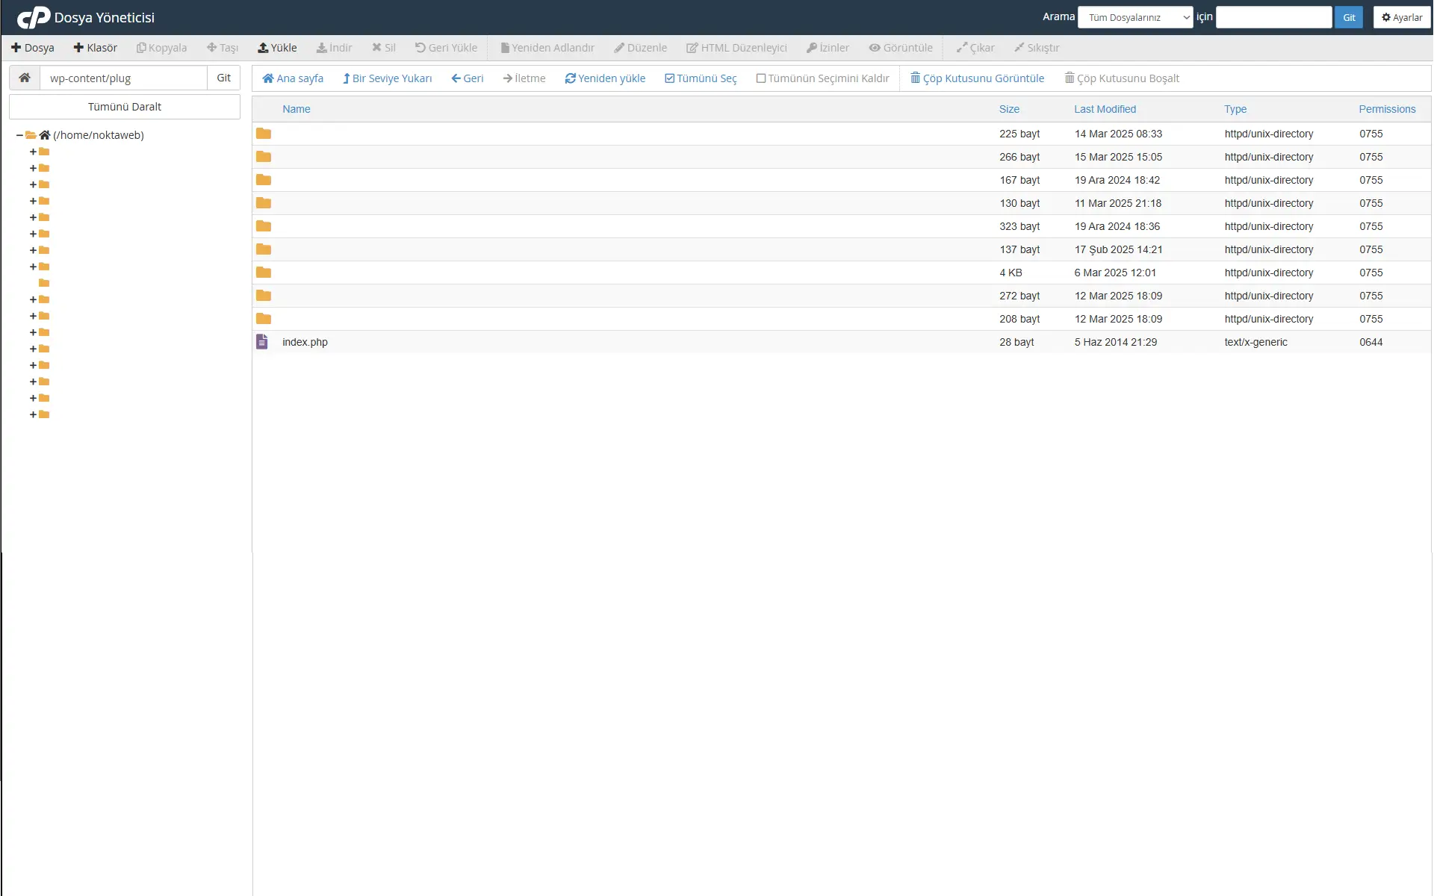This screenshot has width=1434, height=896.
Task: Deselect everything via Tümünün Seçimini Kaldır
Action: [822, 78]
